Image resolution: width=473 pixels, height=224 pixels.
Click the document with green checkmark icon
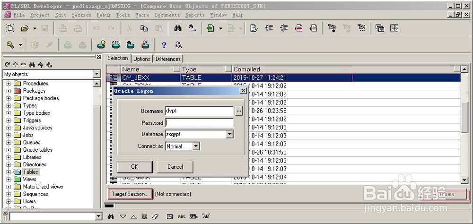254,28
